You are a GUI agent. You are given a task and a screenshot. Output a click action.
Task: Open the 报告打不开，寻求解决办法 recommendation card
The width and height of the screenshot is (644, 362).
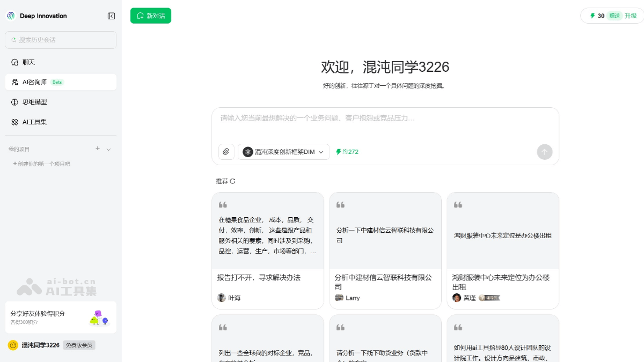point(268,250)
